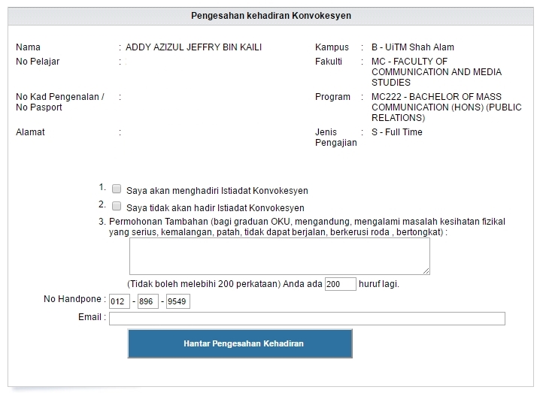Select the name 'ADDY AZIZUL JEFFRY BIN KAILI'
The height and width of the screenshot is (393, 540).
[x=193, y=47]
